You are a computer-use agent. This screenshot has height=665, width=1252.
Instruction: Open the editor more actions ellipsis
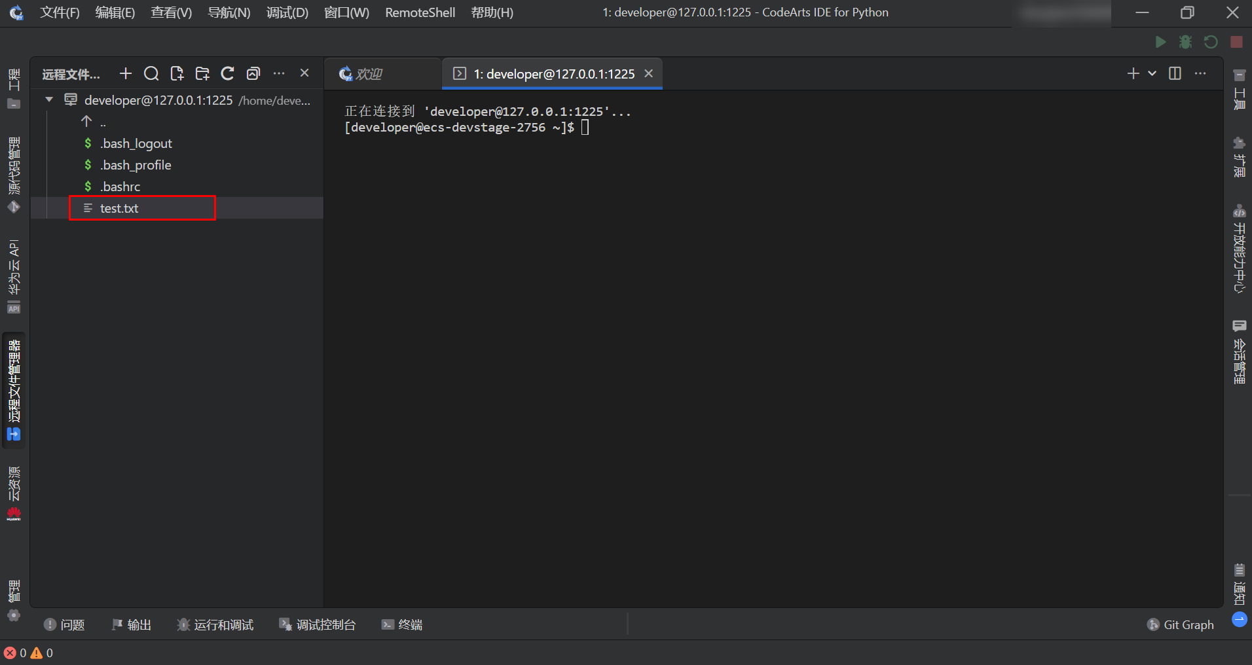click(x=1200, y=73)
